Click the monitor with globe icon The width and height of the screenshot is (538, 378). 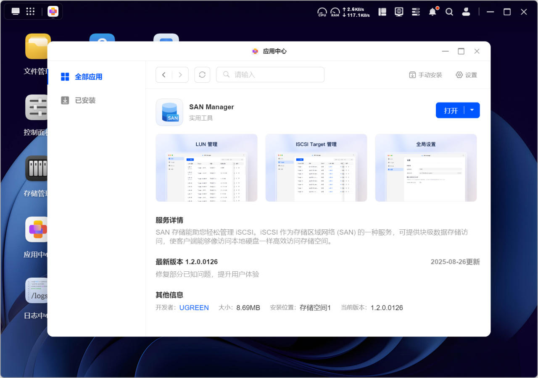399,12
